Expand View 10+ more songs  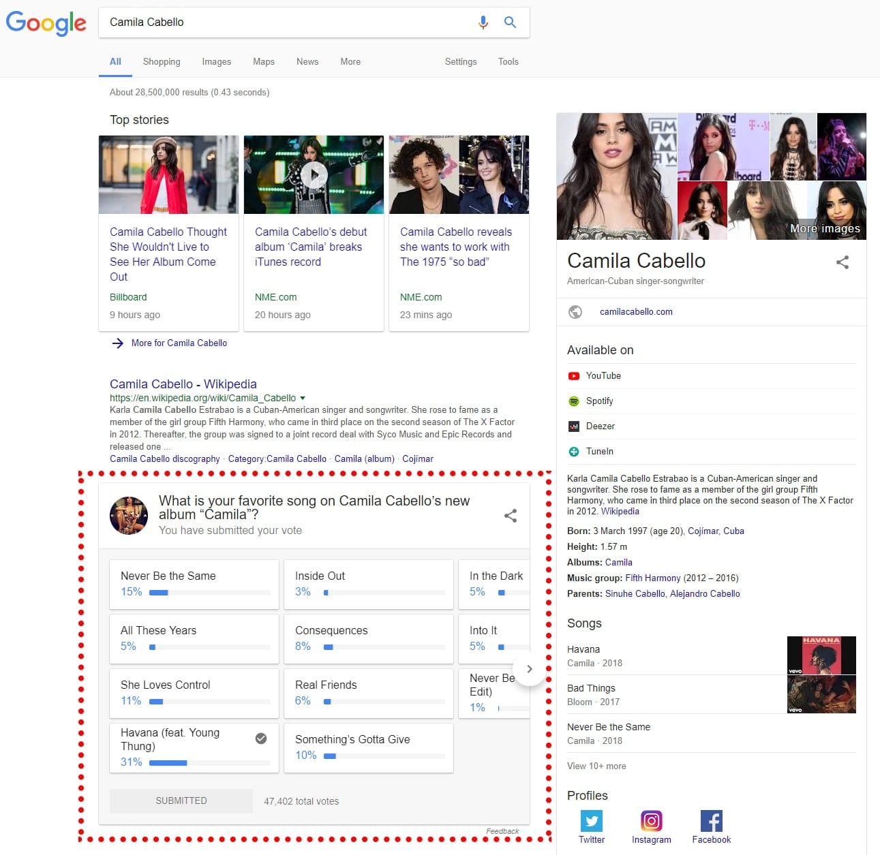tap(596, 766)
